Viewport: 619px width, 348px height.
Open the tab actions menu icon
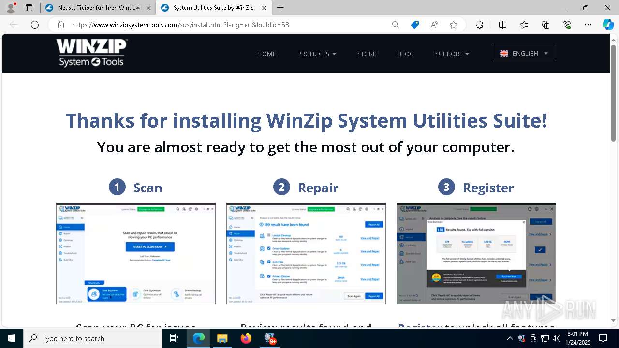(x=29, y=8)
